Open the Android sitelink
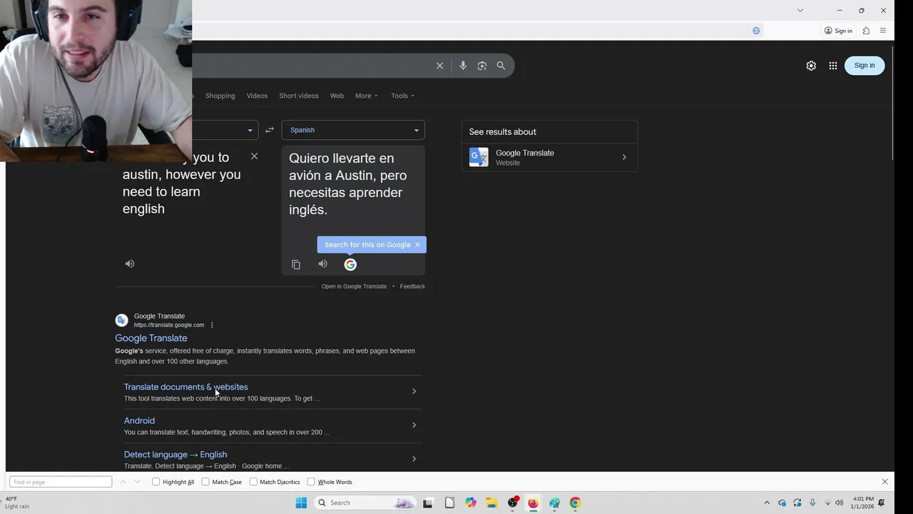The image size is (913, 514). [139, 420]
